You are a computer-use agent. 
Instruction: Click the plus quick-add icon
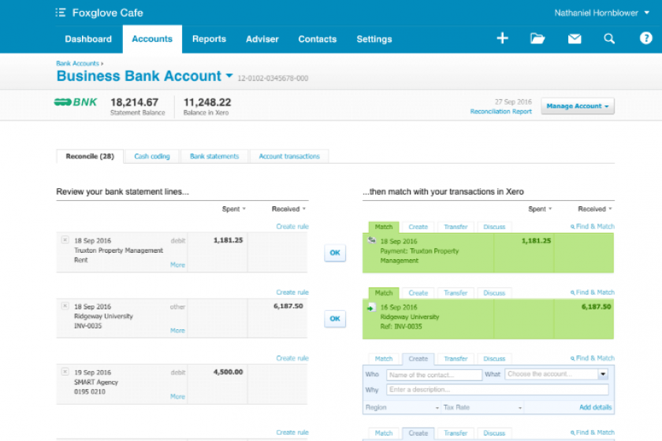(503, 39)
